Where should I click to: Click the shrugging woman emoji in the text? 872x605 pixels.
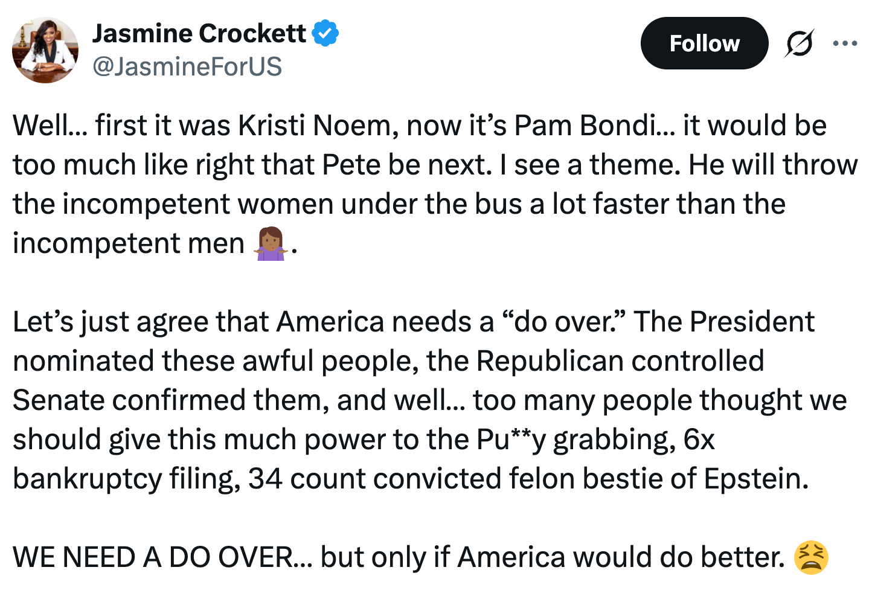pyautogui.click(x=272, y=243)
